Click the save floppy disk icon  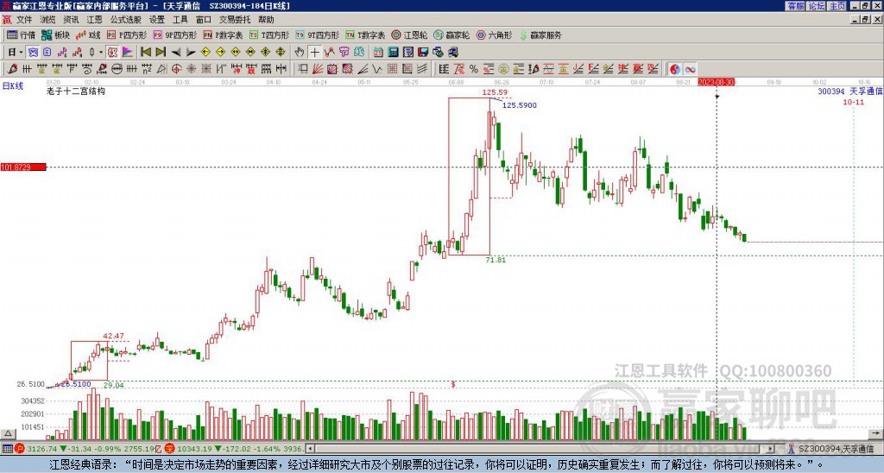click(x=423, y=53)
